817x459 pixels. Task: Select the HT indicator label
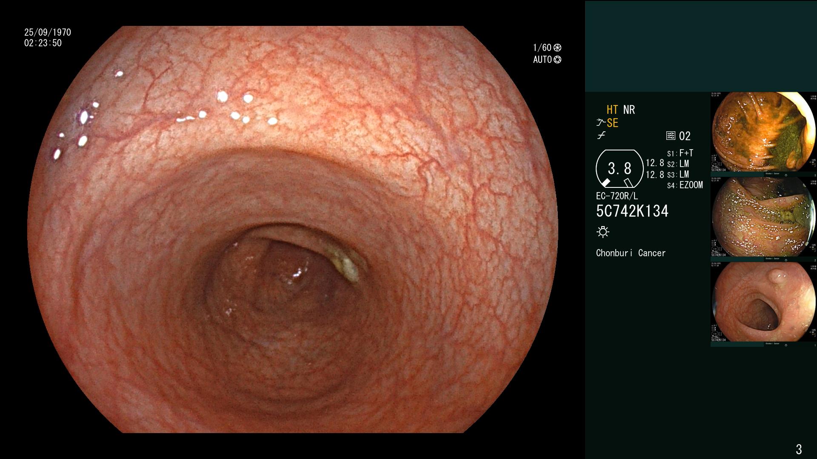click(612, 110)
